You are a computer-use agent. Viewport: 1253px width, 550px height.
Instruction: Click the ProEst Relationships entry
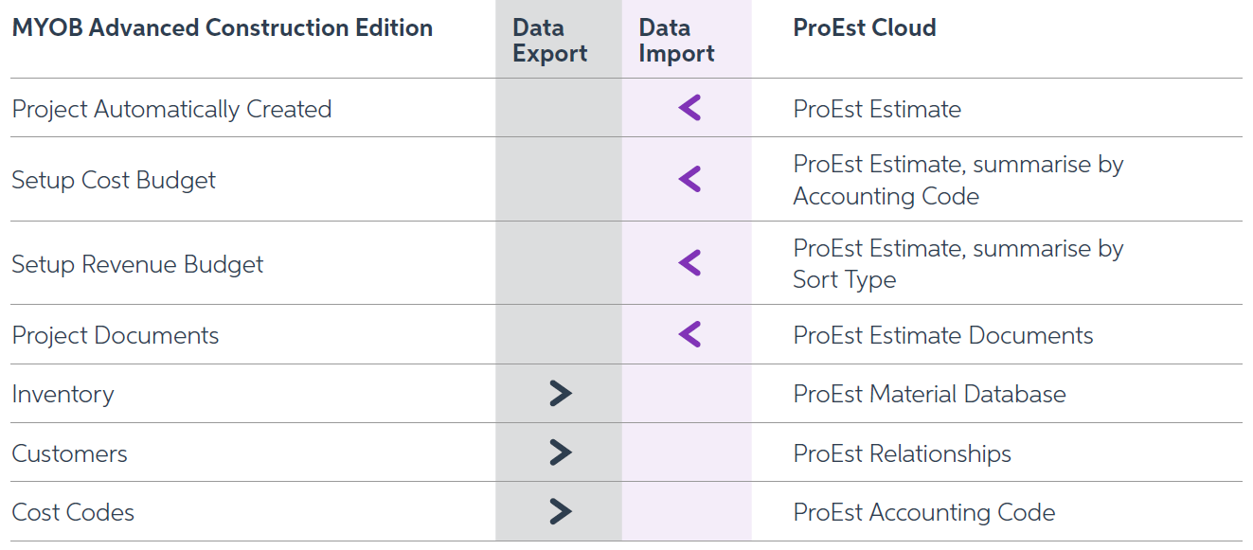click(903, 453)
